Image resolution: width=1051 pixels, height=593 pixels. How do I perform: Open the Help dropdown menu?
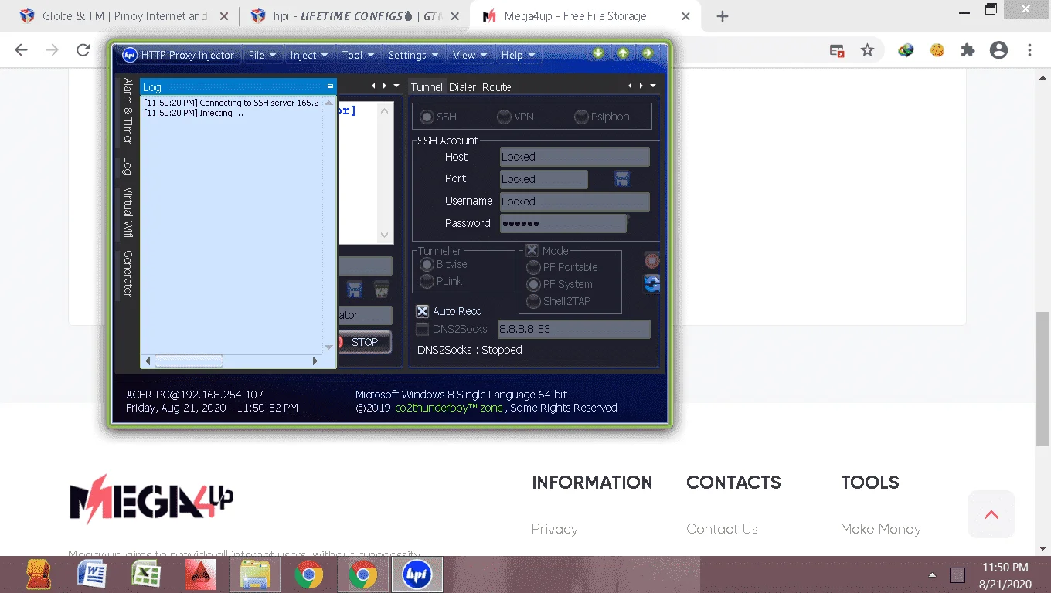pyautogui.click(x=519, y=55)
